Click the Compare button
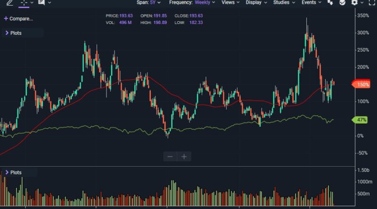The image size is (377, 209). tap(18, 19)
